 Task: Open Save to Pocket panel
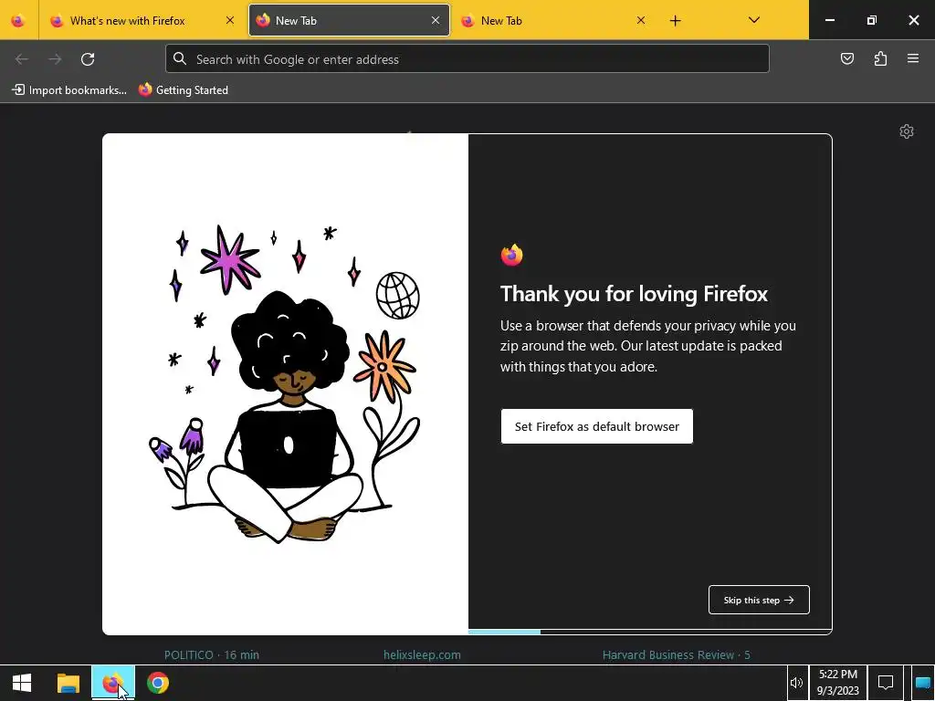click(x=846, y=58)
